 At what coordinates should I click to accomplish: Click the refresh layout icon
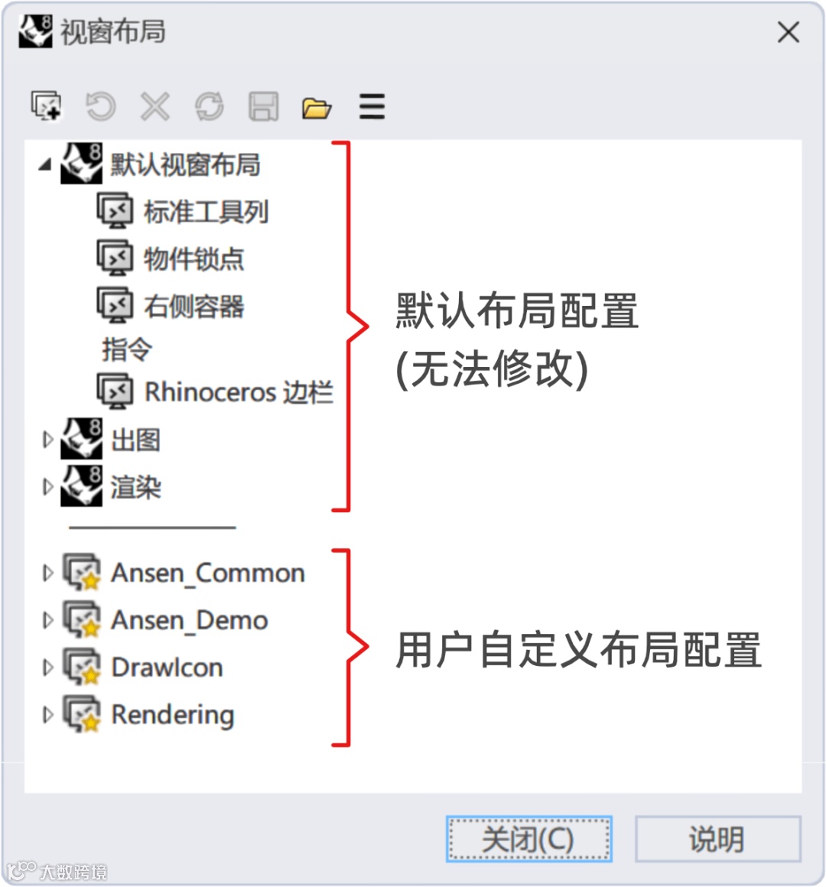tap(210, 106)
